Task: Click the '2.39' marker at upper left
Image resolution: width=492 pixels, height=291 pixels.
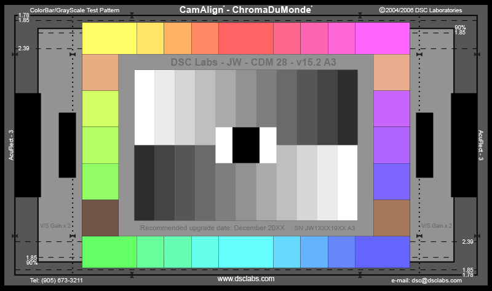Action: (x=23, y=49)
